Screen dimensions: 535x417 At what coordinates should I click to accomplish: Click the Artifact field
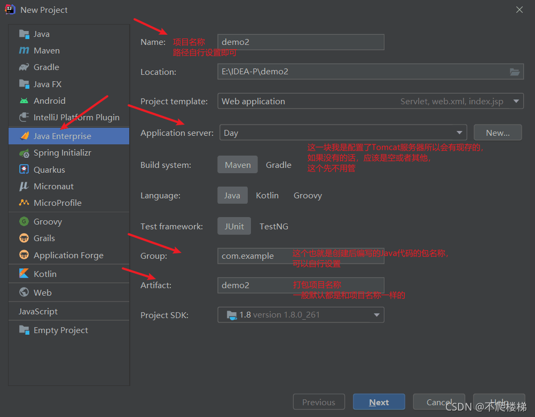pos(301,285)
